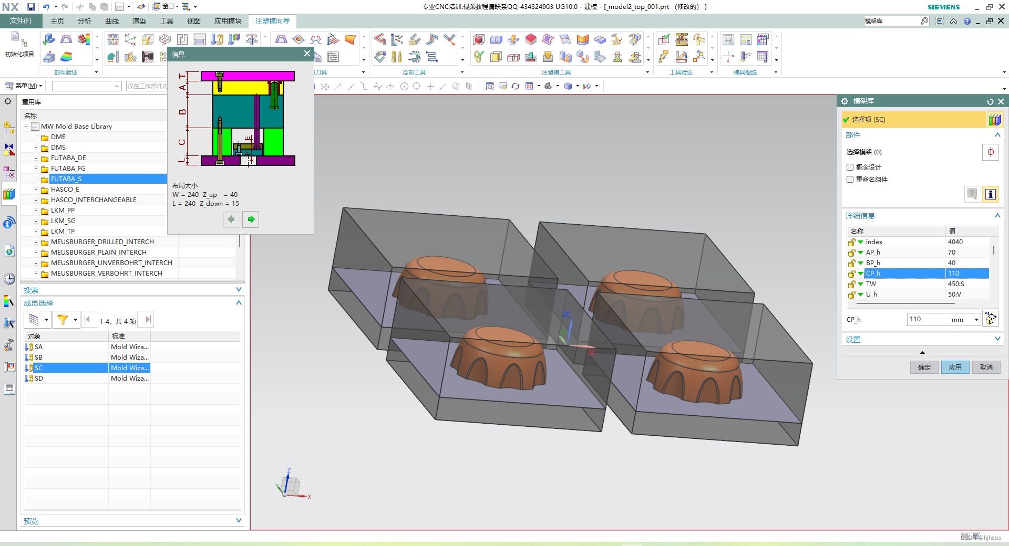Click the save disk icon in title bar
Viewport: 1009px width, 546px height.
(31, 7)
